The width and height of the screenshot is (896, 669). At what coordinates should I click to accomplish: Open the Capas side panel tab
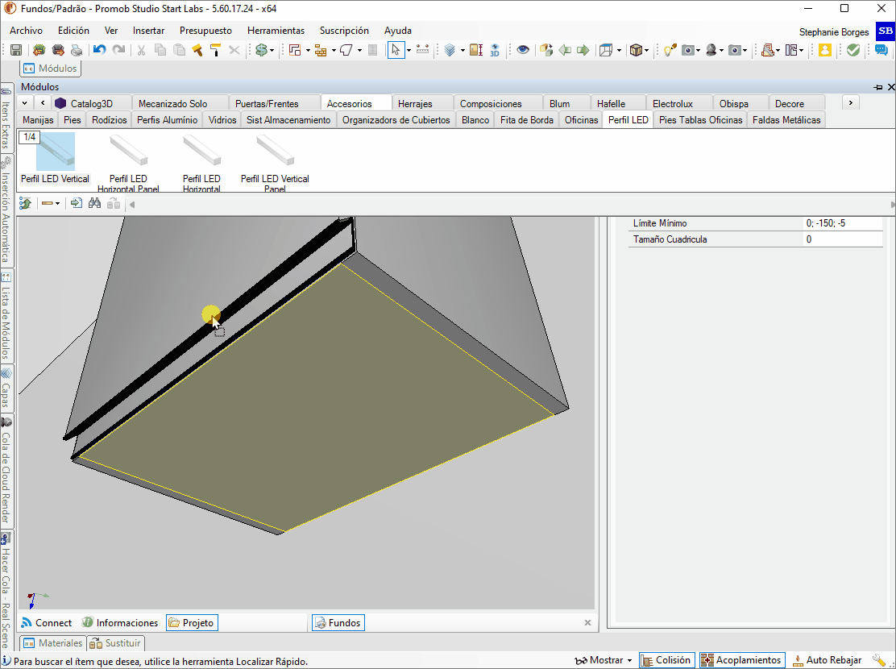[x=6, y=390]
